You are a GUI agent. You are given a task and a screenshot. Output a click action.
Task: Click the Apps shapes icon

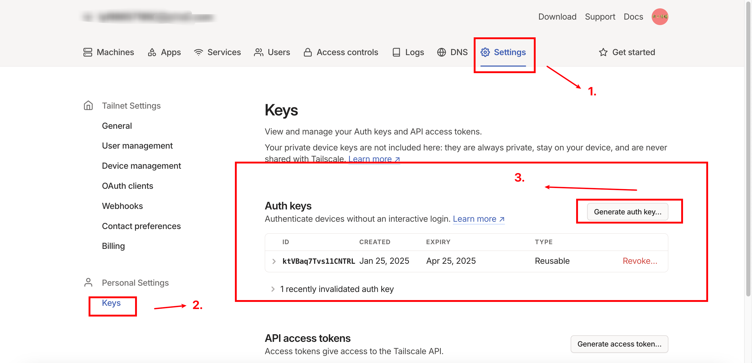click(x=152, y=52)
